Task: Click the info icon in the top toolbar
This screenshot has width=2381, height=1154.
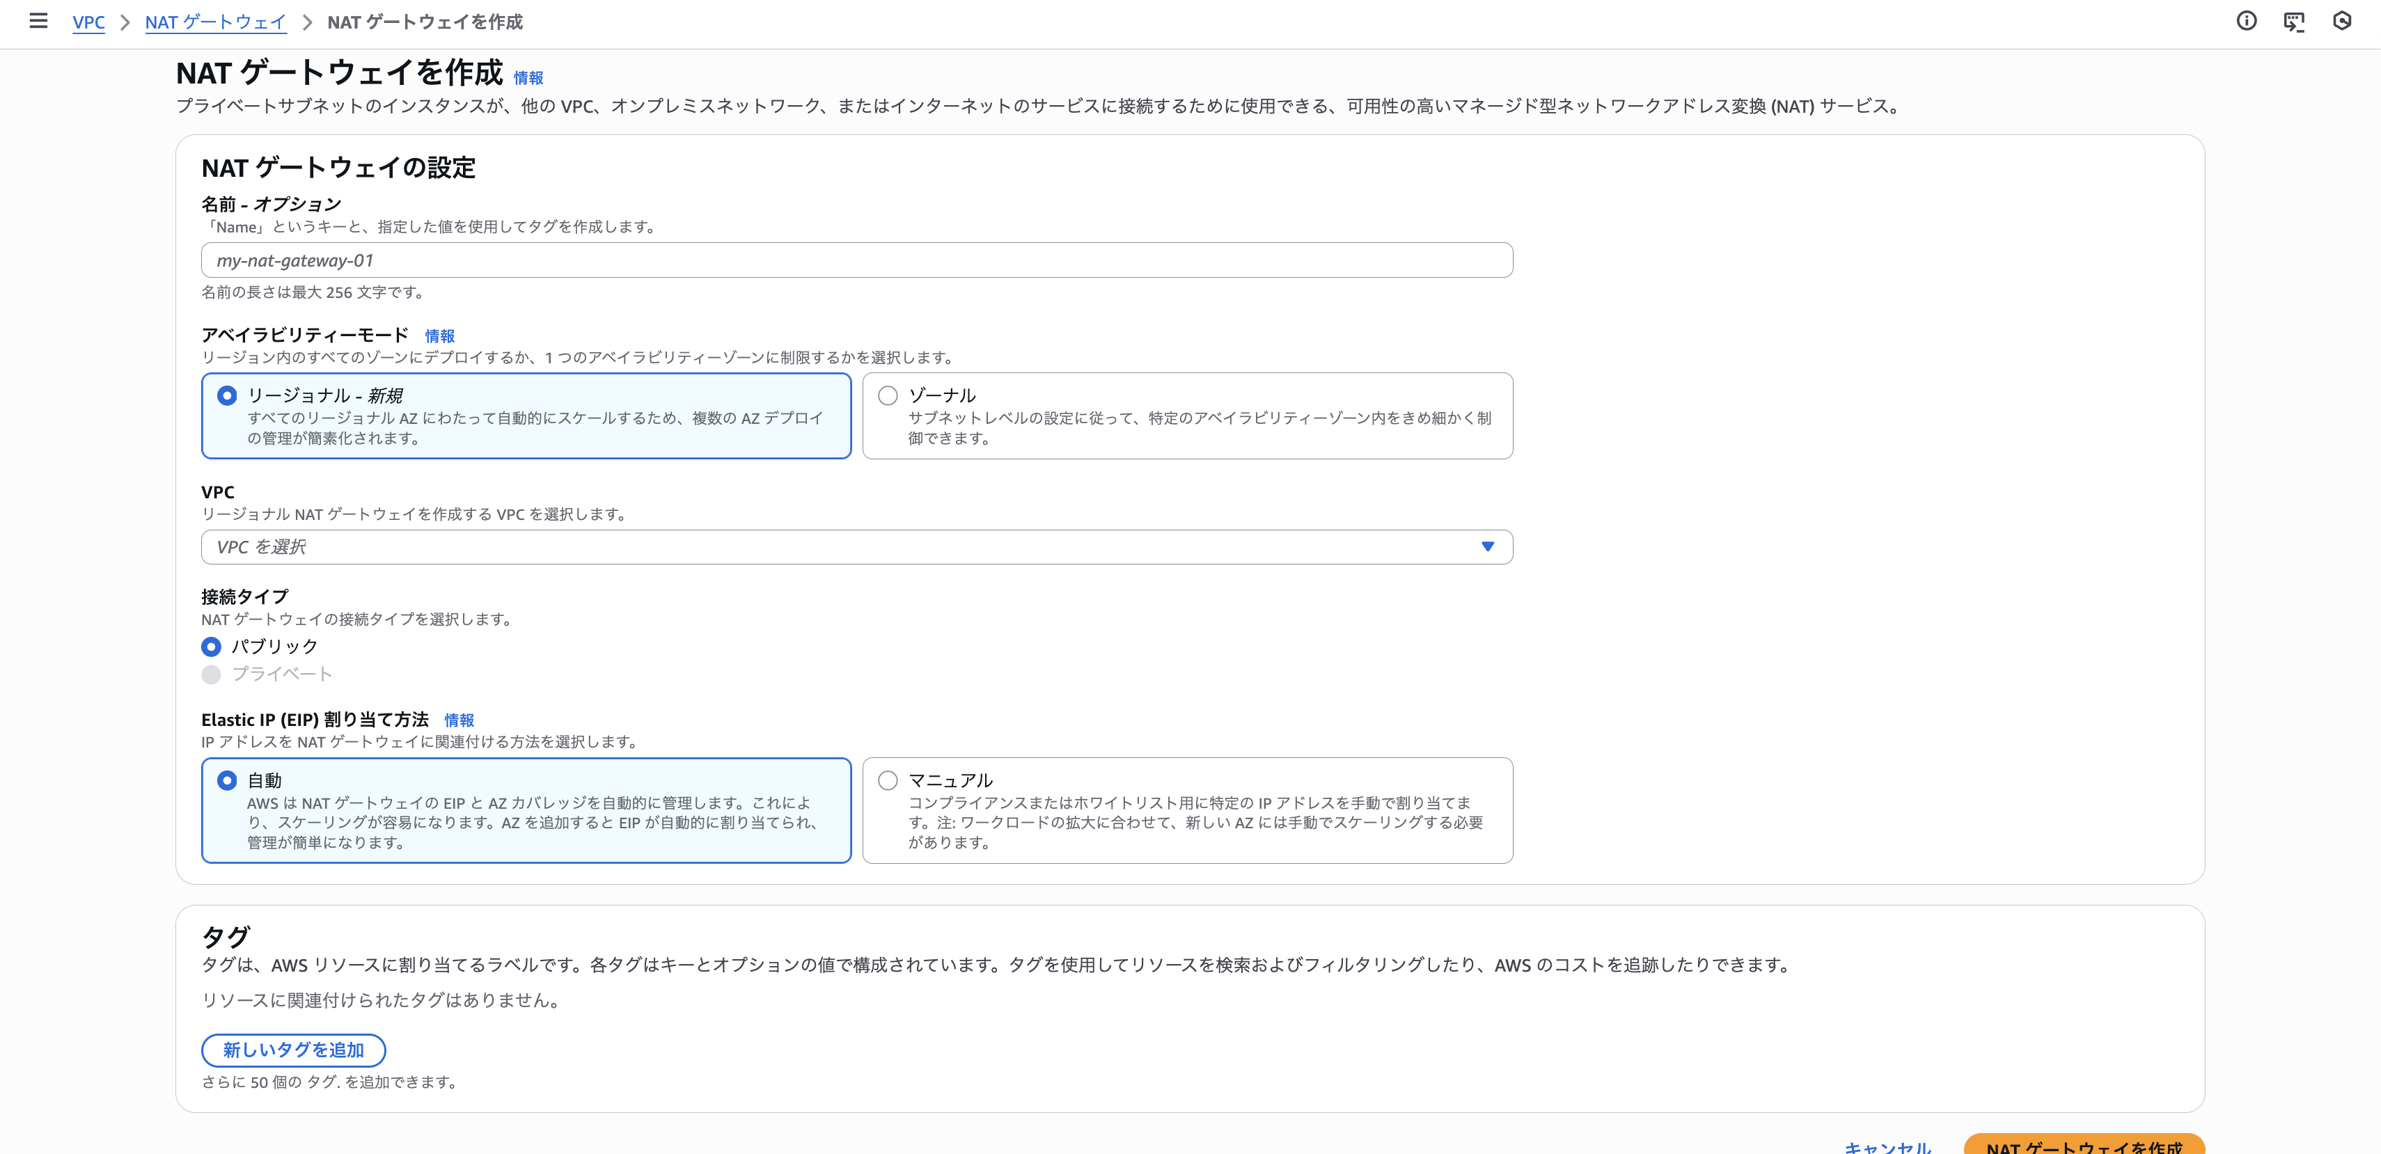Action: (2247, 20)
